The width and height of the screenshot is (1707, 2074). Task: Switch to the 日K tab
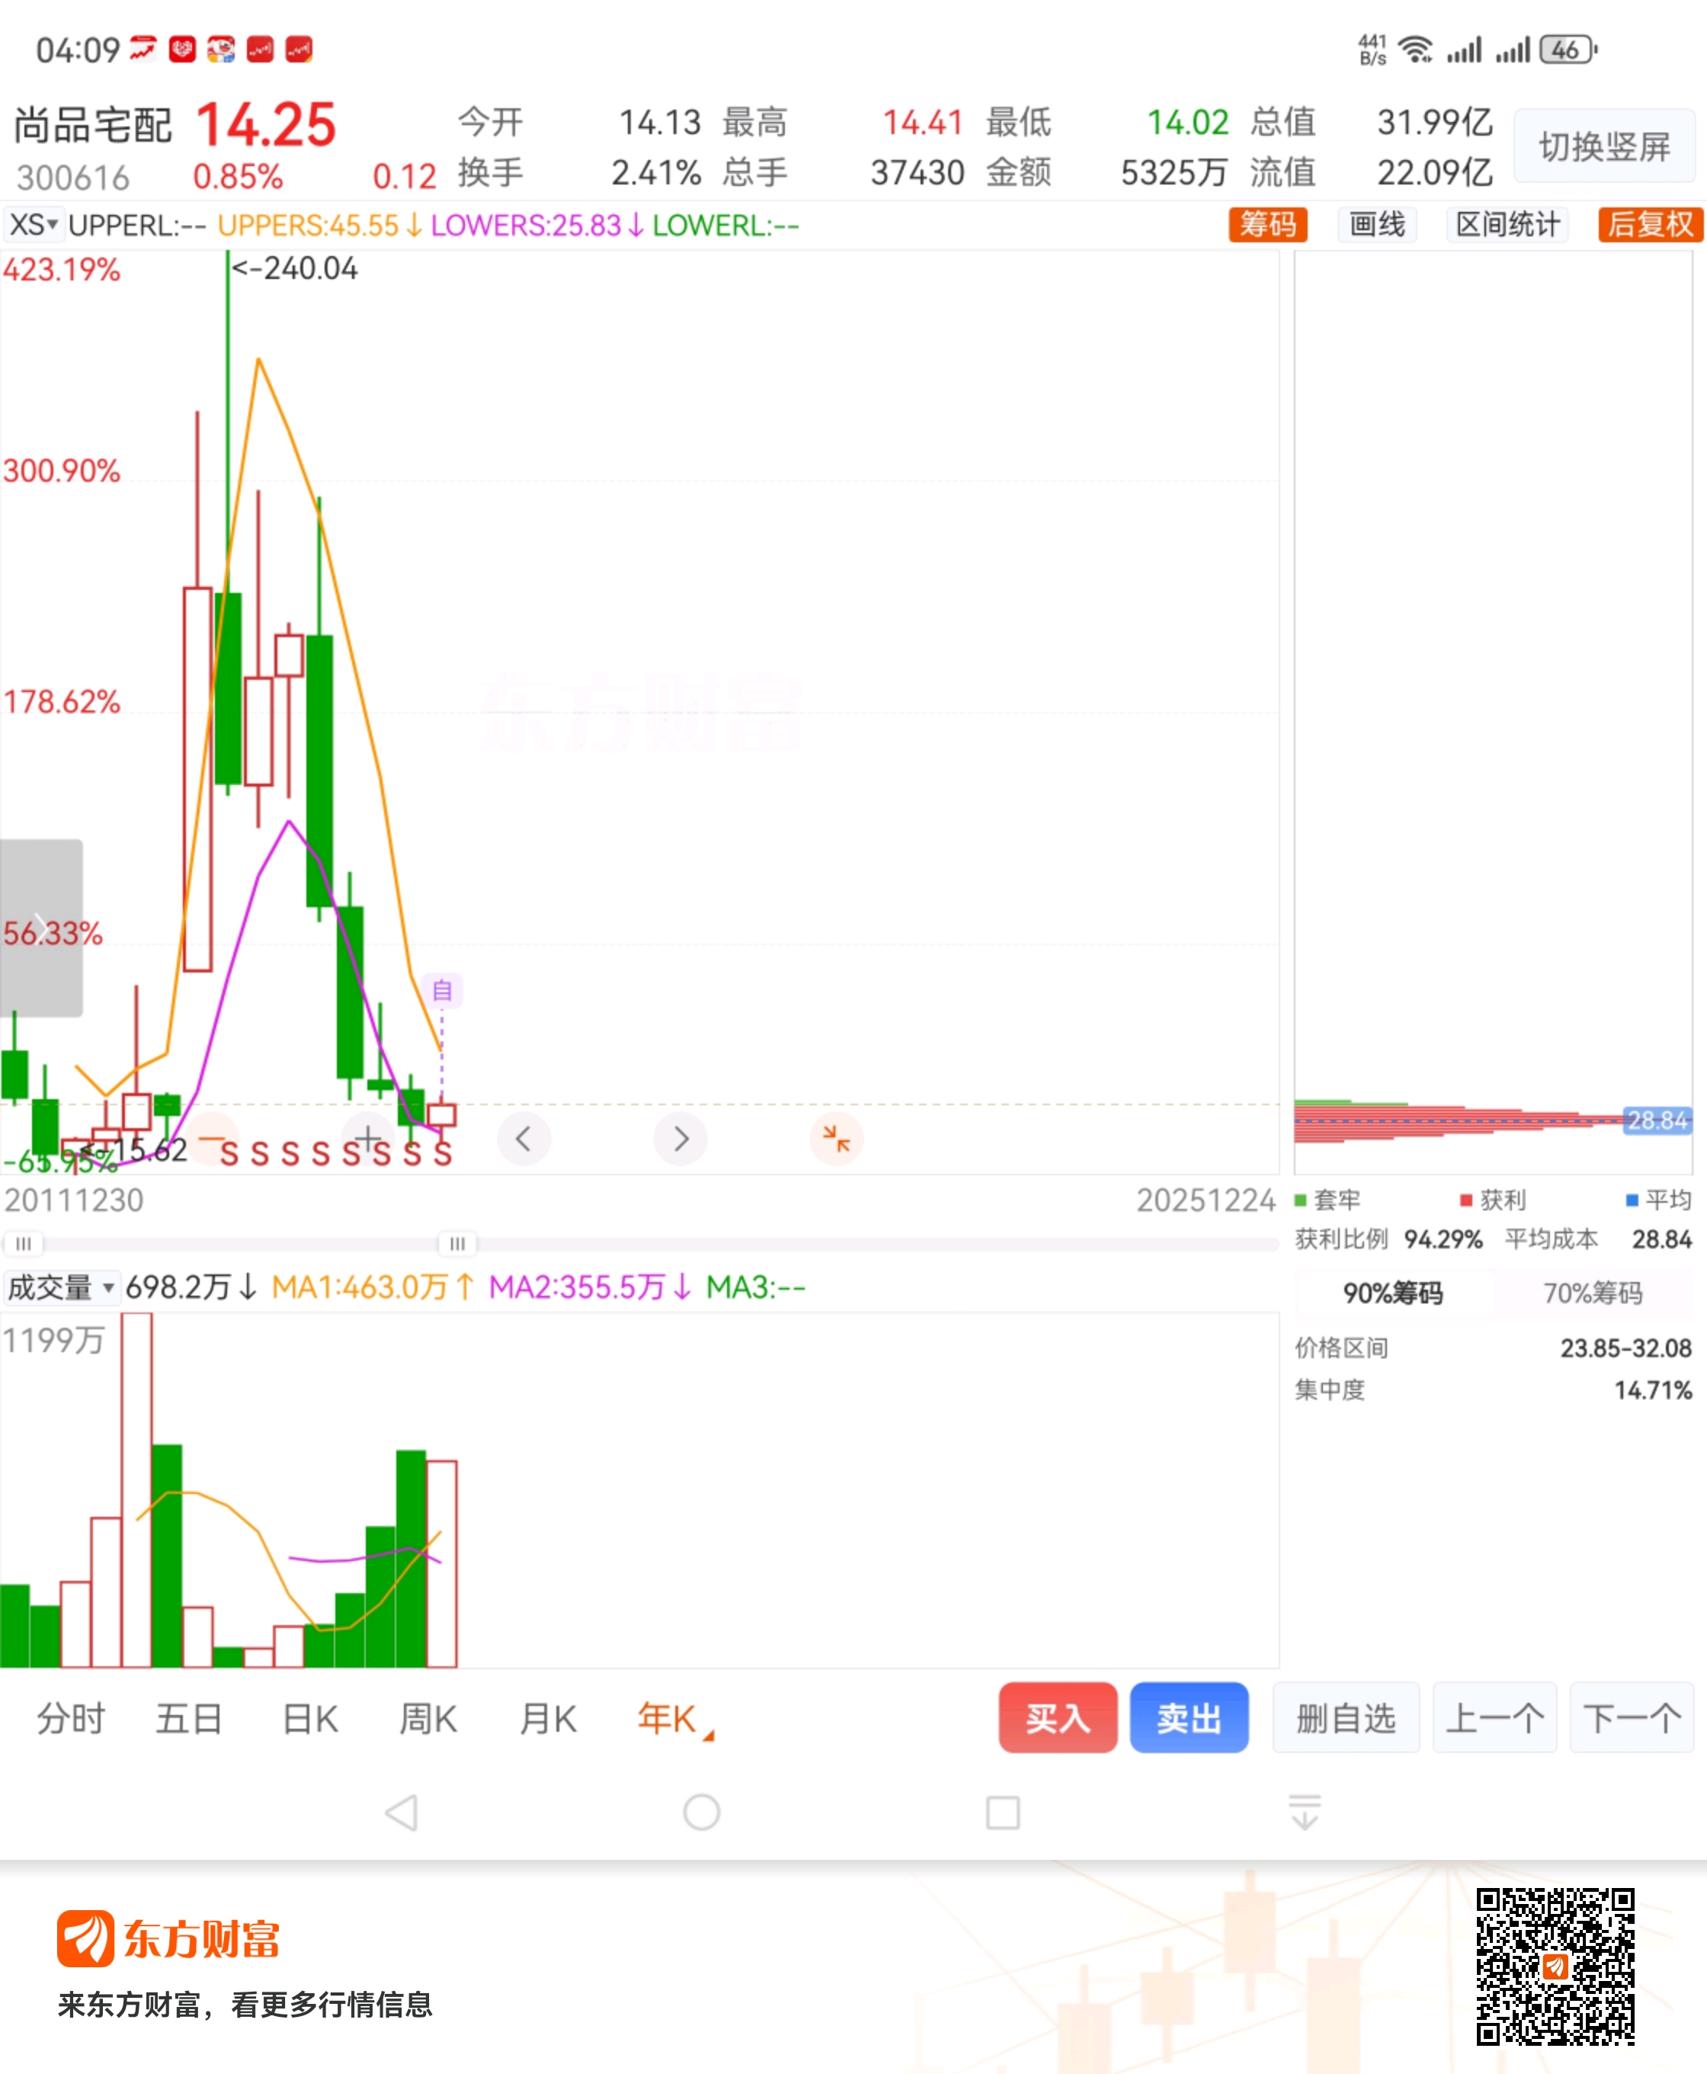[x=309, y=1719]
